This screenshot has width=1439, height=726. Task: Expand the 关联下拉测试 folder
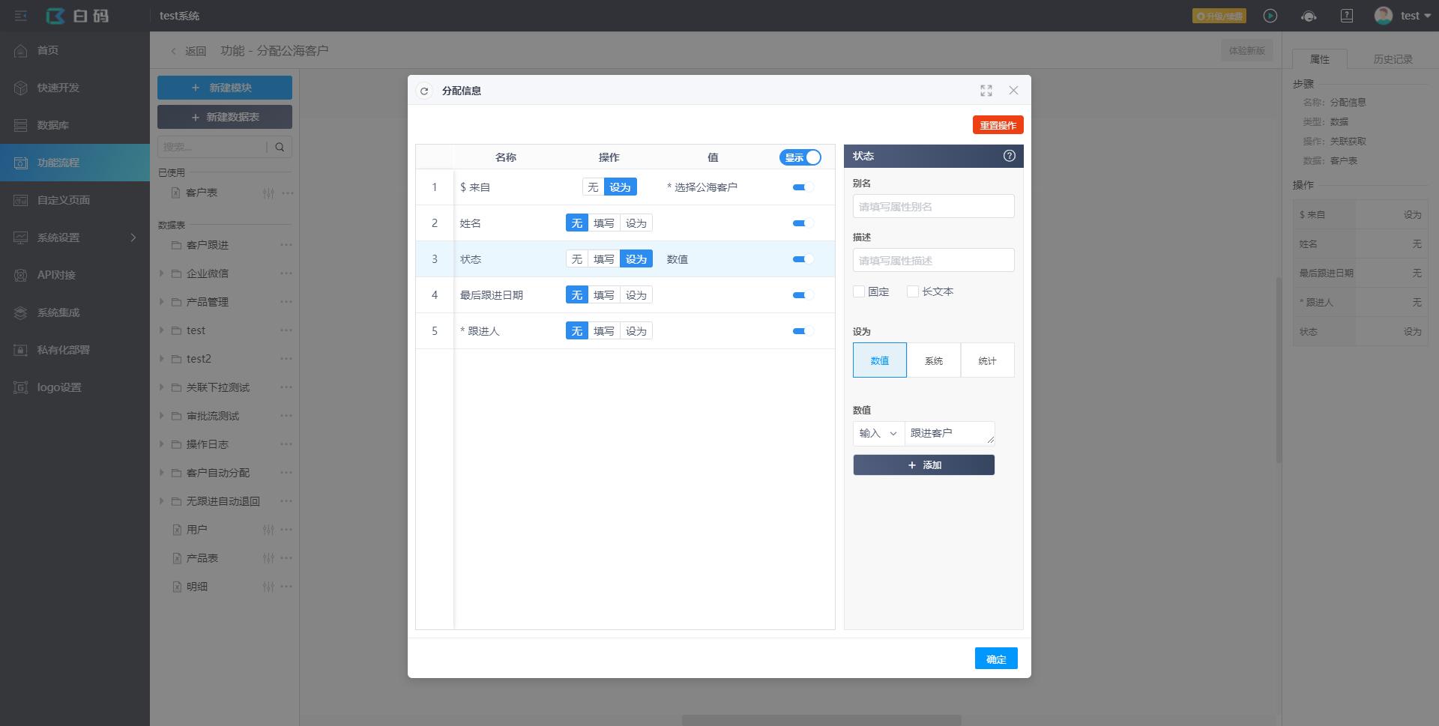(161, 387)
